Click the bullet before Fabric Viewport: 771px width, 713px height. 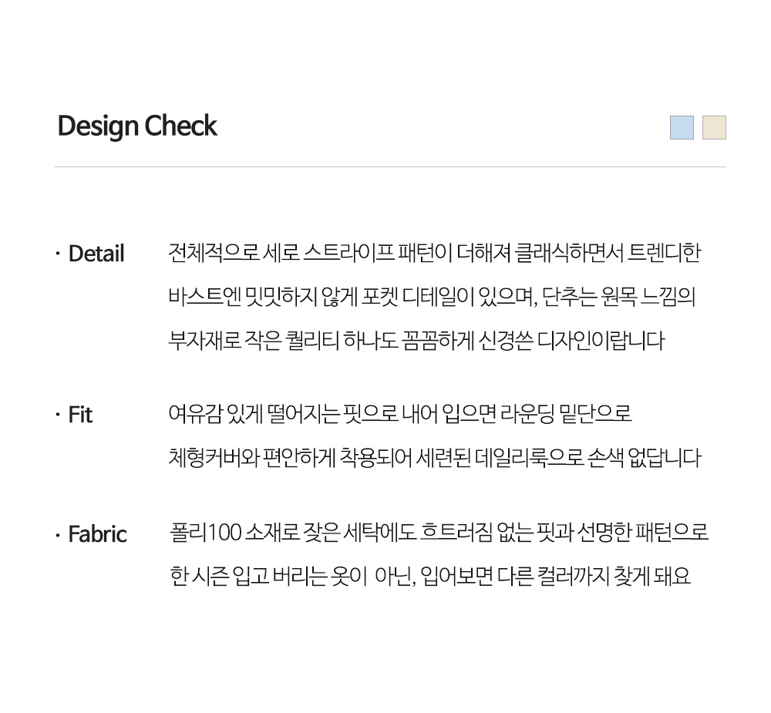pyautogui.click(x=57, y=534)
